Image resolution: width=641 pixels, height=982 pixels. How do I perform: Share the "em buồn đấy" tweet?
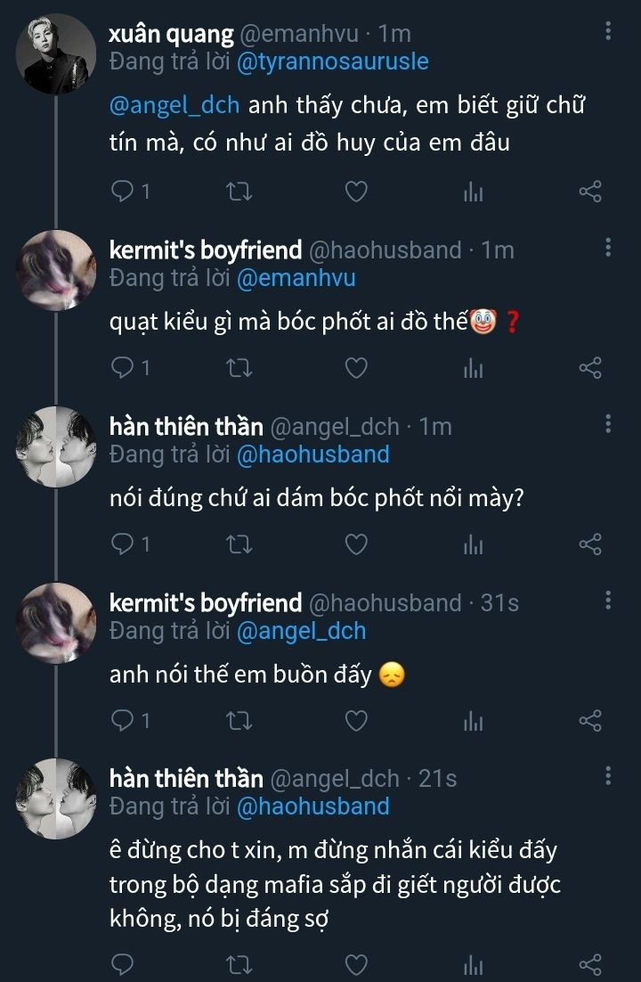pyautogui.click(x=590, y=720)
